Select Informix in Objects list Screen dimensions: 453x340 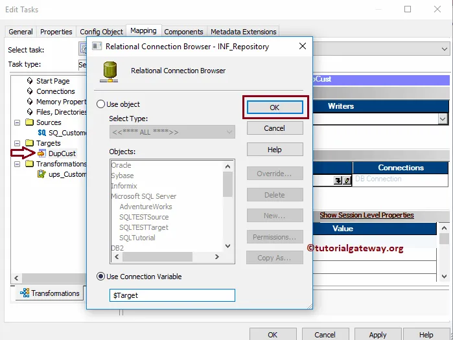(124, 186)
